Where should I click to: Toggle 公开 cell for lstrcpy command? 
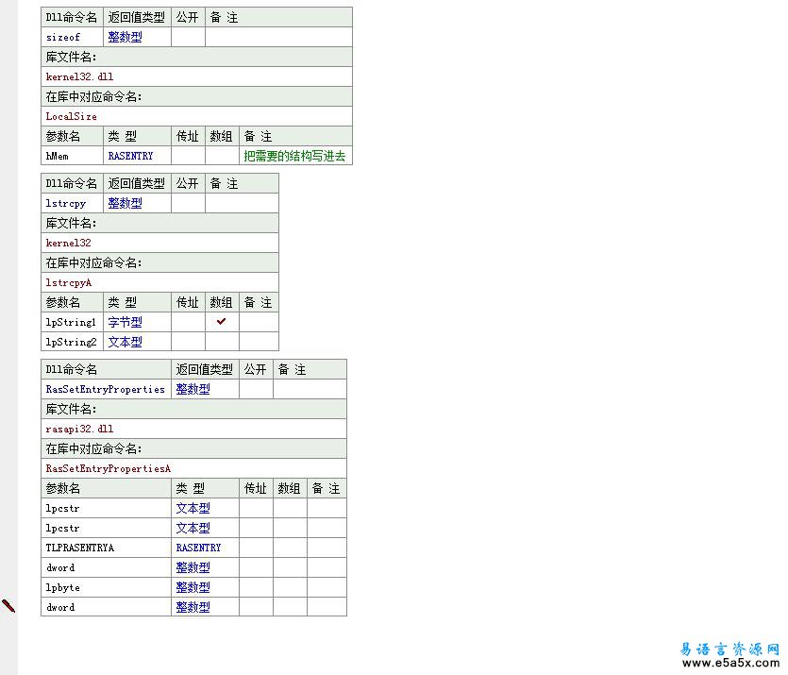tap(188, 204)
